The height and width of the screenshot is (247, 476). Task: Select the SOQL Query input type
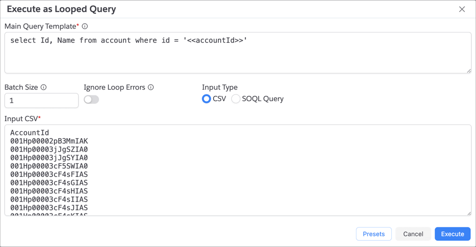236,99
